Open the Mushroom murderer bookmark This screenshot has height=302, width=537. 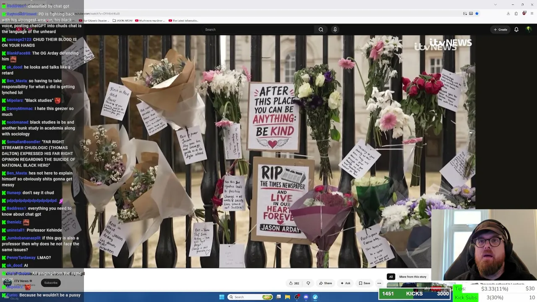[x=149, y=21]
